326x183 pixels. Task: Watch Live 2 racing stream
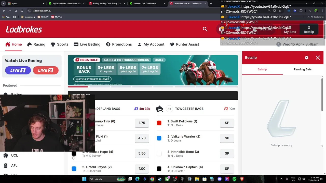[x=46, y=70]
